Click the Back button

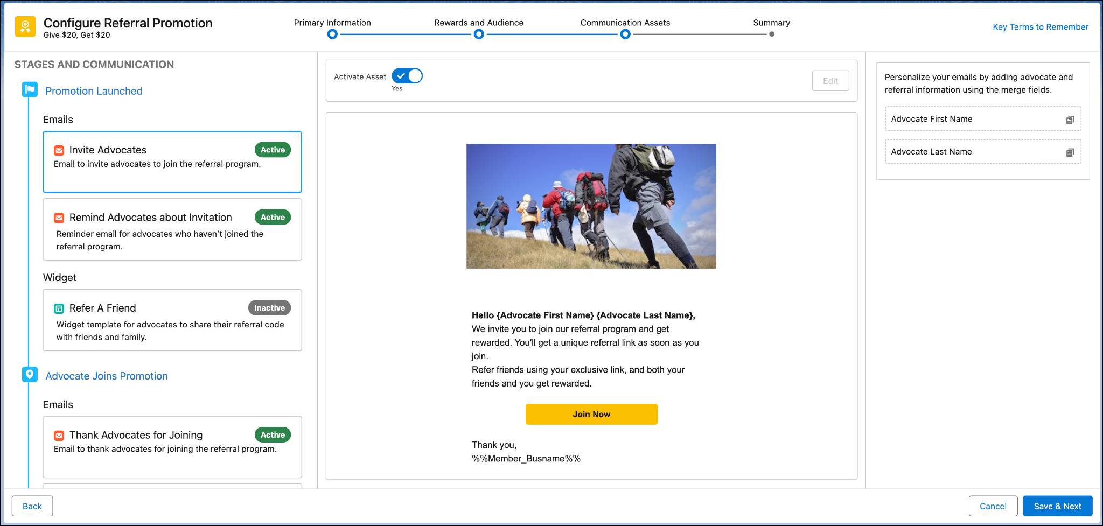(32, 506)
